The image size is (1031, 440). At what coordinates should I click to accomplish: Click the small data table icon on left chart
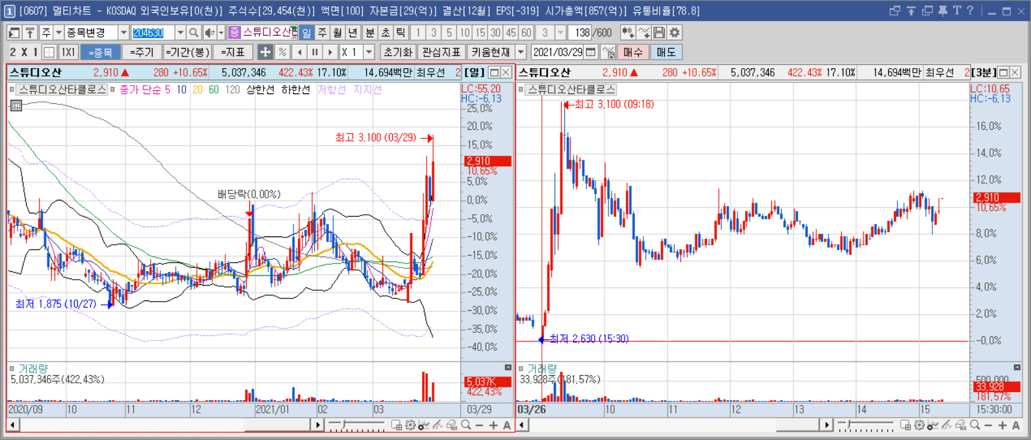click(x=16, y=105)
